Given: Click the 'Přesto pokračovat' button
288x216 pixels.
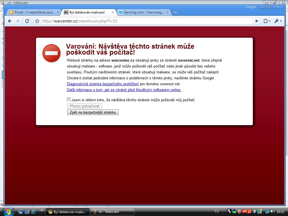Looking at the screenshot, I should [84, 106].
